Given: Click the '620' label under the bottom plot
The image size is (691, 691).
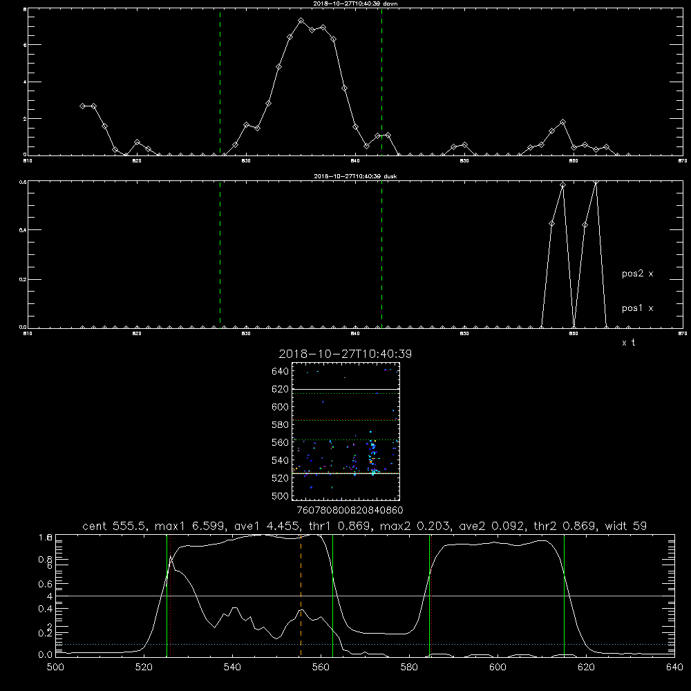Looking at the screenshot, I should 586,668.
